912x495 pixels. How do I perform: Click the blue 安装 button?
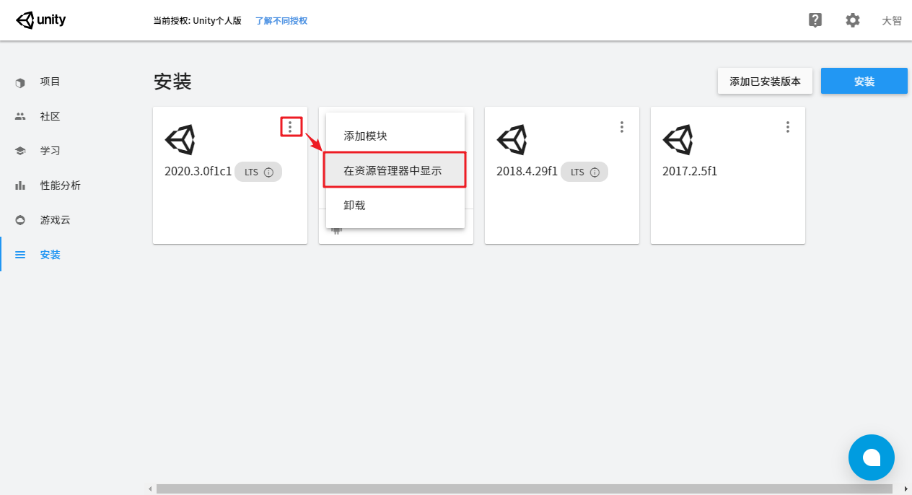click(864, 82)
